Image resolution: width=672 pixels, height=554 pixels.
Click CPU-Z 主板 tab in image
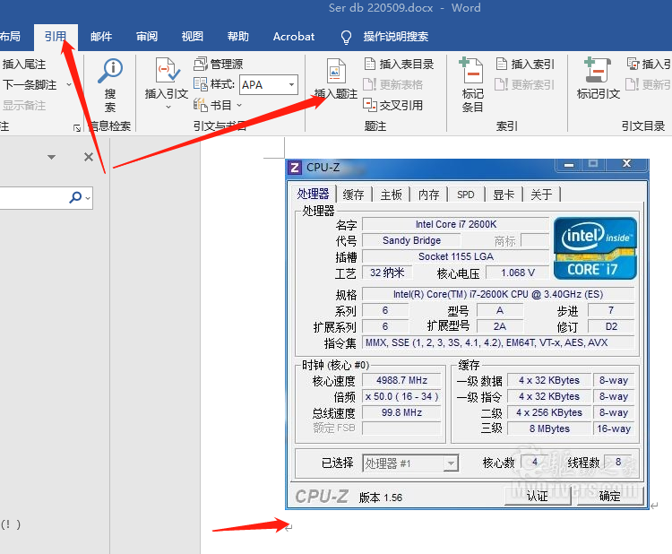391,195
